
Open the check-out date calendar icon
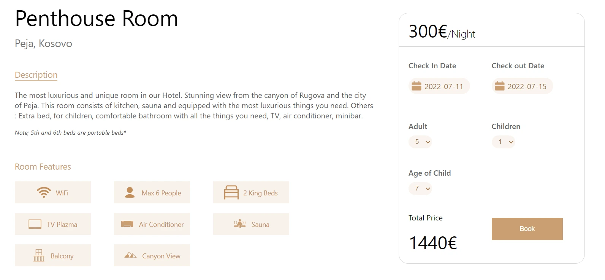pos(500,86)
